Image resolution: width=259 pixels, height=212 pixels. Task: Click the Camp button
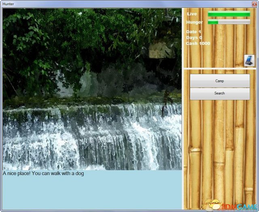point(219,81)
